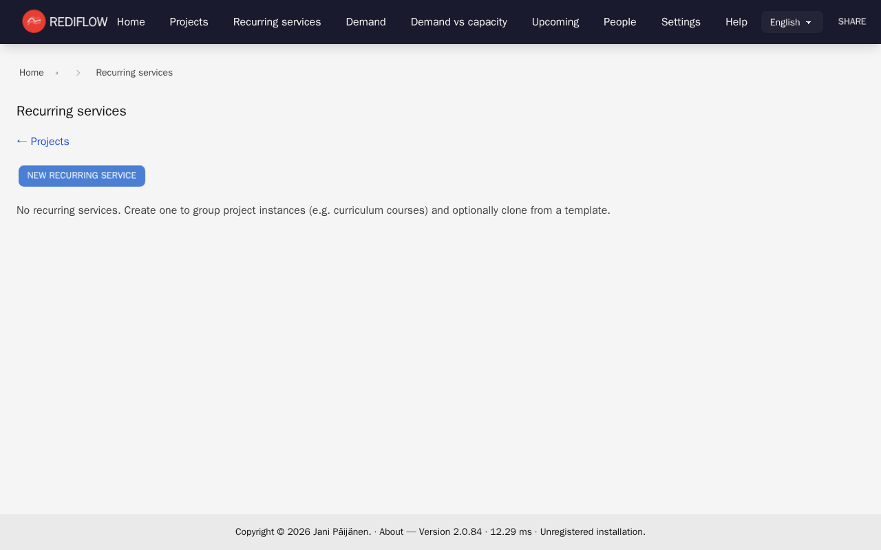The height and width of the screenshot is (550, 881).
Task: Open the Help page
Action: click(736, 22)
